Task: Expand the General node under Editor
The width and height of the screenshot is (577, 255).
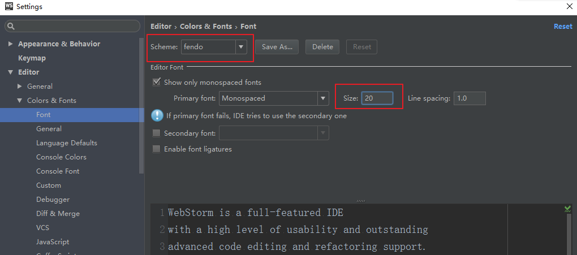Action: [20, 87]
